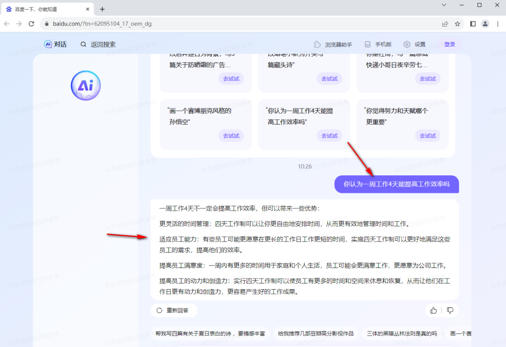
Task: Open the browser profile avatar
Action: pyautogui.click(x=485, y=24)
